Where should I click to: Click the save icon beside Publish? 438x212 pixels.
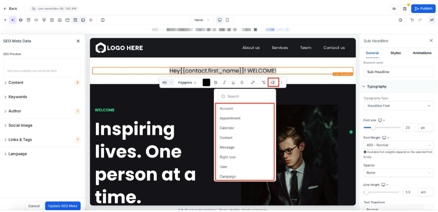coord(404,9)
